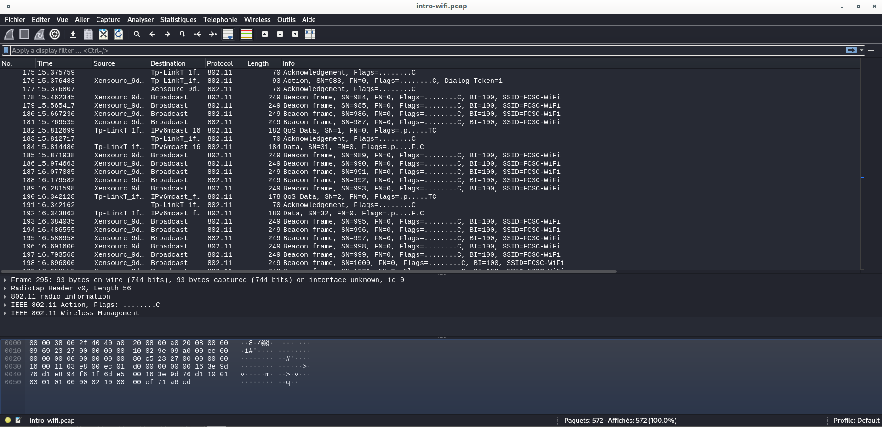Sort packets by the No. column
Screen dimensions: 882x427
(x=18, y=63)
